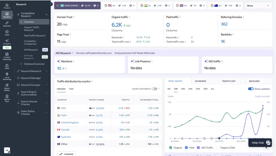Click the COMPARE button
This screenshot has height=156, width=276.
coord(66,154)
